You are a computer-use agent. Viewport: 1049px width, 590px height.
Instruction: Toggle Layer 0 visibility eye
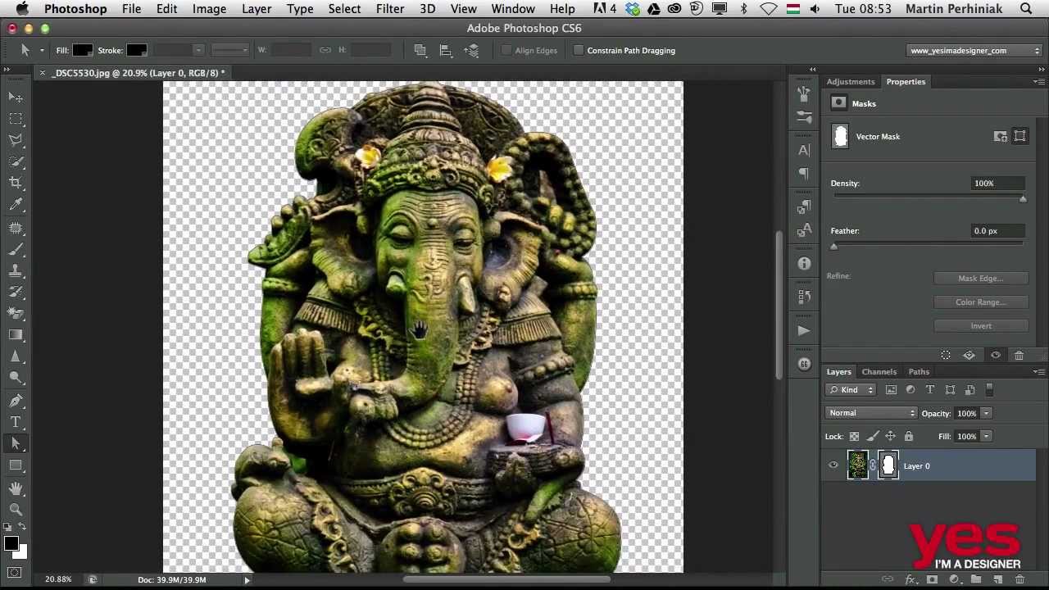(x=833, y=465)
